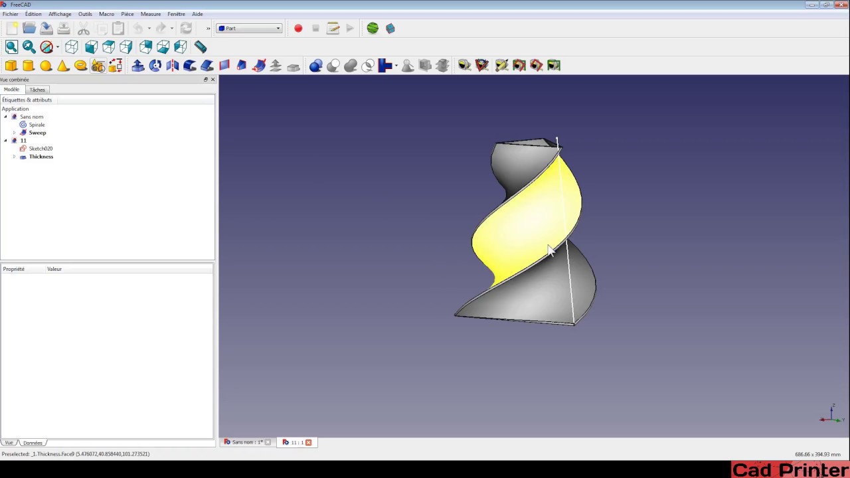Click the measure distance ruler icon
850x478 pixels.
coord(201,46)
